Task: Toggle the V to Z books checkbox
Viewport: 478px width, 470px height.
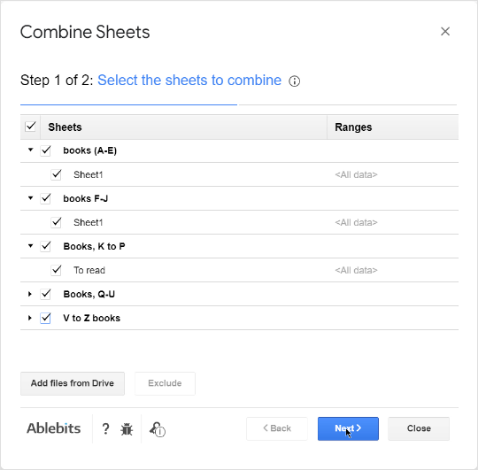Action: (46, 318)
